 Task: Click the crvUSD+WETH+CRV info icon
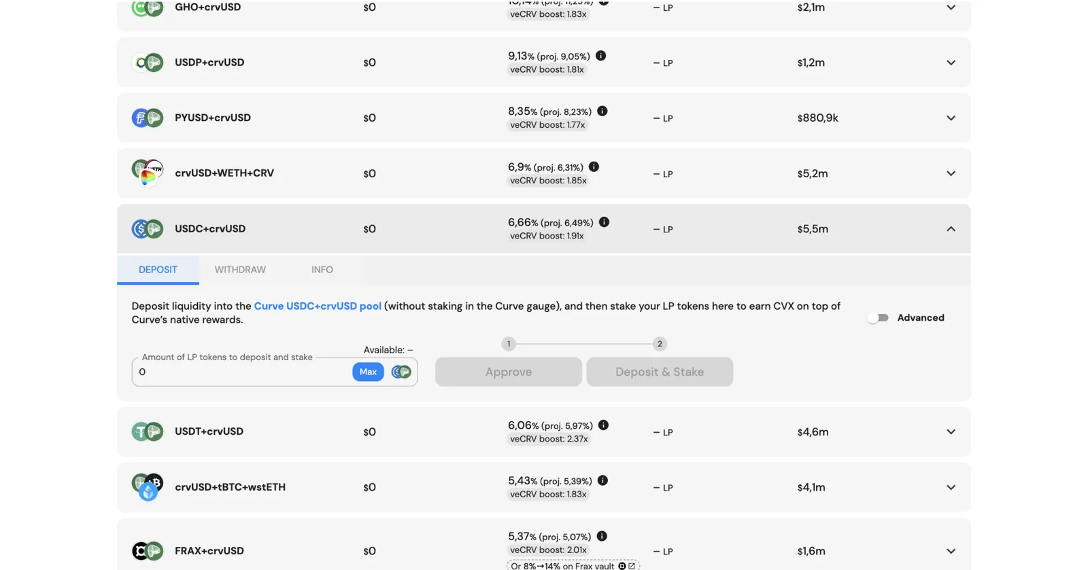(x=594, y=166)
